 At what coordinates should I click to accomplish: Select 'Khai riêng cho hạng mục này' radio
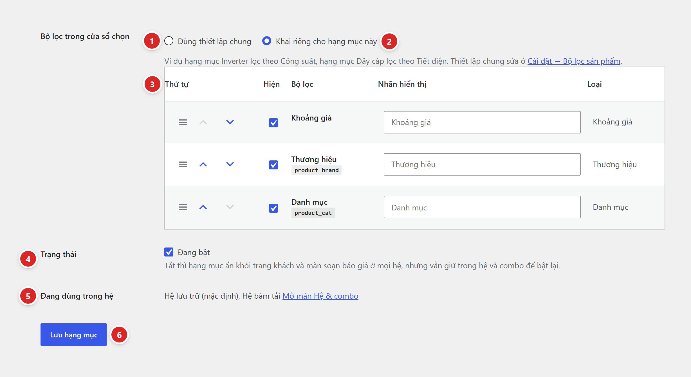pos(267,41)
